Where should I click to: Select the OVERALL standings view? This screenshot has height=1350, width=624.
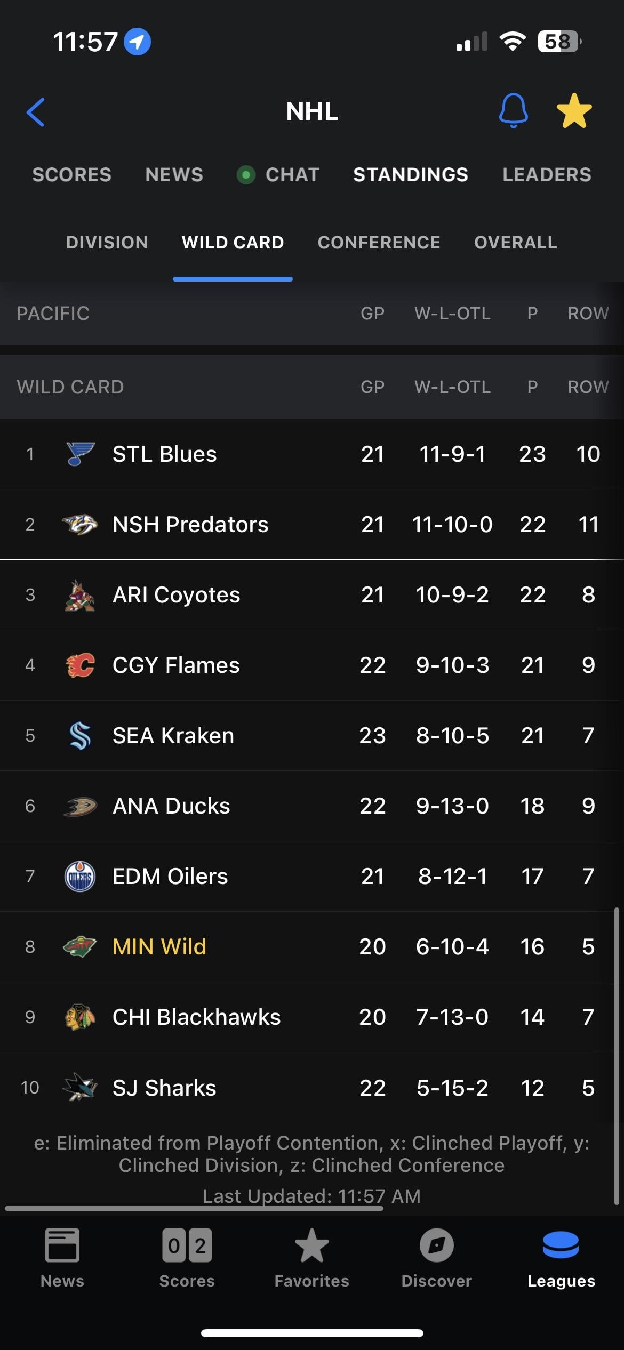[515, 243]
